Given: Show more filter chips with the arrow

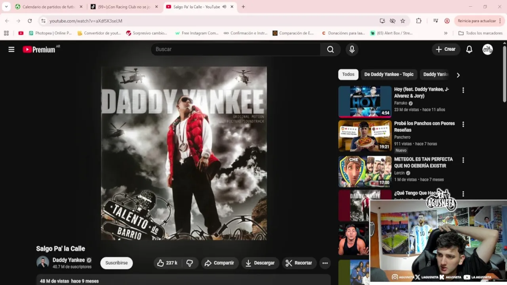Looking at the screenshot, I should [x=458, y=75].
